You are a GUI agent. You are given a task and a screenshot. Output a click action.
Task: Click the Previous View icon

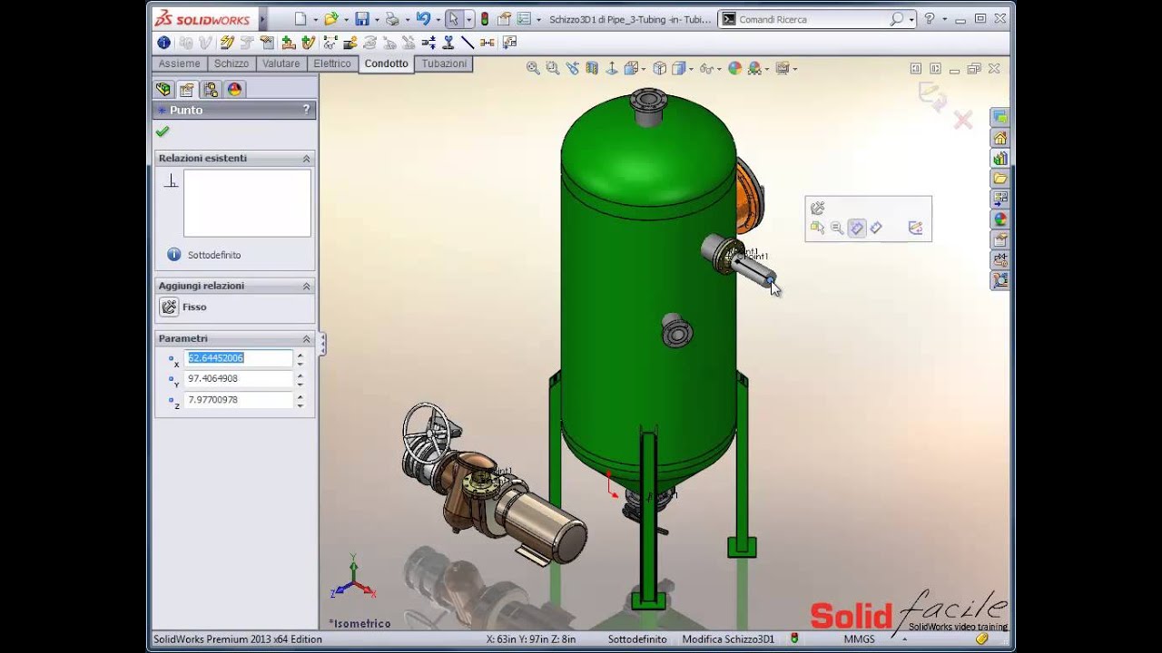point(572,68)
